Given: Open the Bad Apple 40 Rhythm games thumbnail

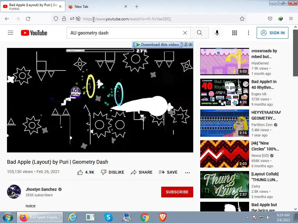Looking at the screenshot, I should pyautogui.click(x=224, y=92).
